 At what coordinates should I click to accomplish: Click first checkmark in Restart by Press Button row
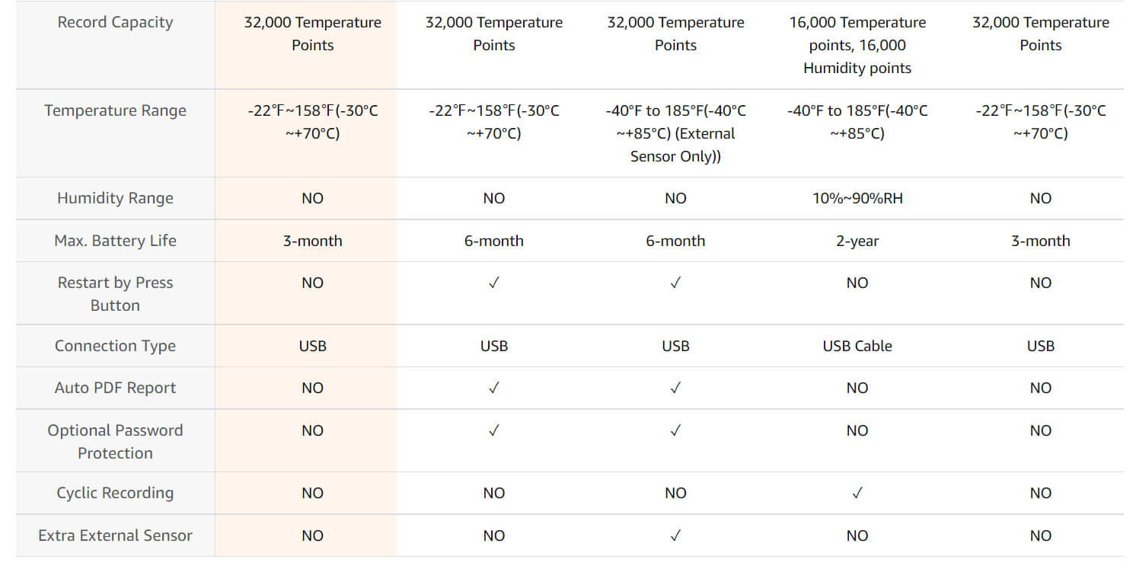[494, 283]
